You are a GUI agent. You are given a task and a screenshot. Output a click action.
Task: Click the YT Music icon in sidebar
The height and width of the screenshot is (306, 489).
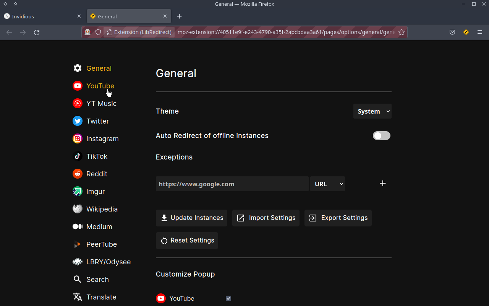(78, 103)
